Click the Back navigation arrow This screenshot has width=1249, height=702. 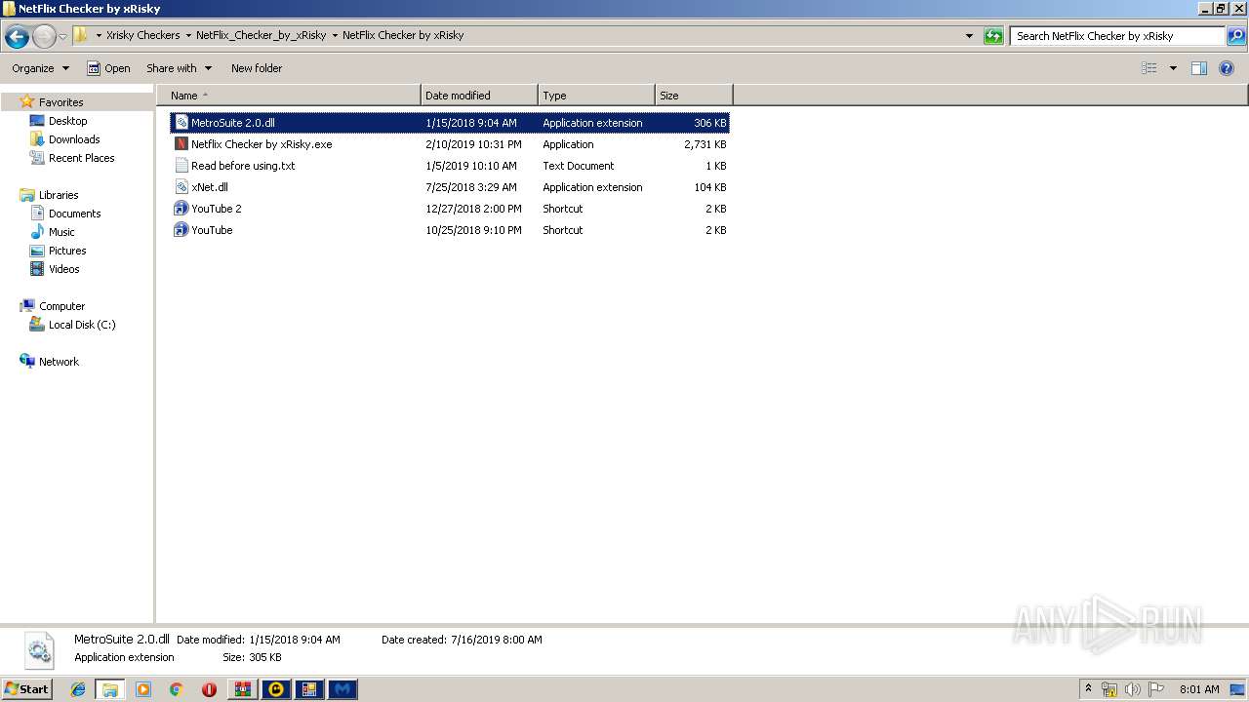(17, 36)
